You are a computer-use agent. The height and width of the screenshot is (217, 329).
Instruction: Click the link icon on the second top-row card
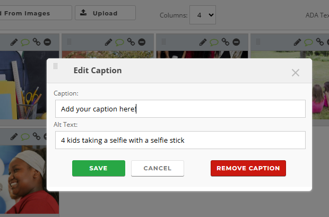[131, 42]
